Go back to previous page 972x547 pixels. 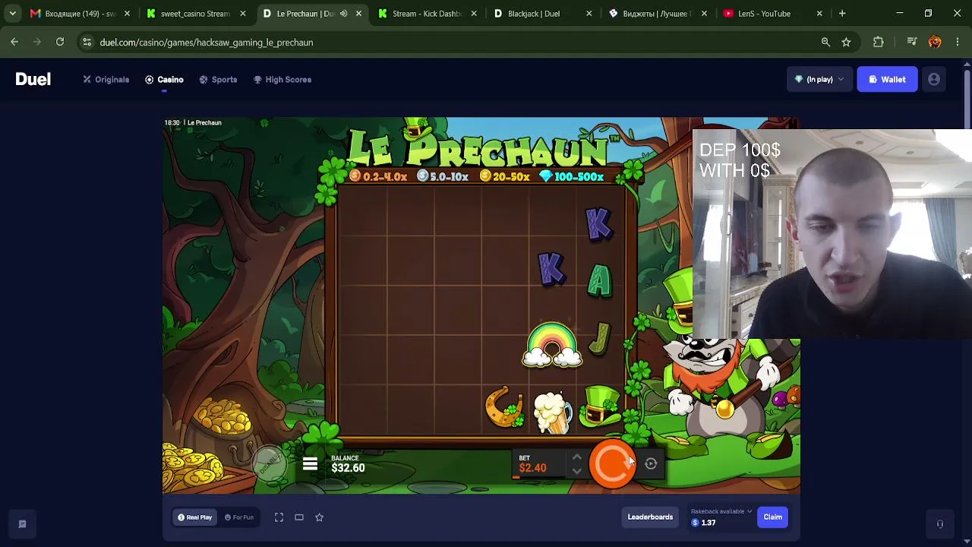point(14,43)
